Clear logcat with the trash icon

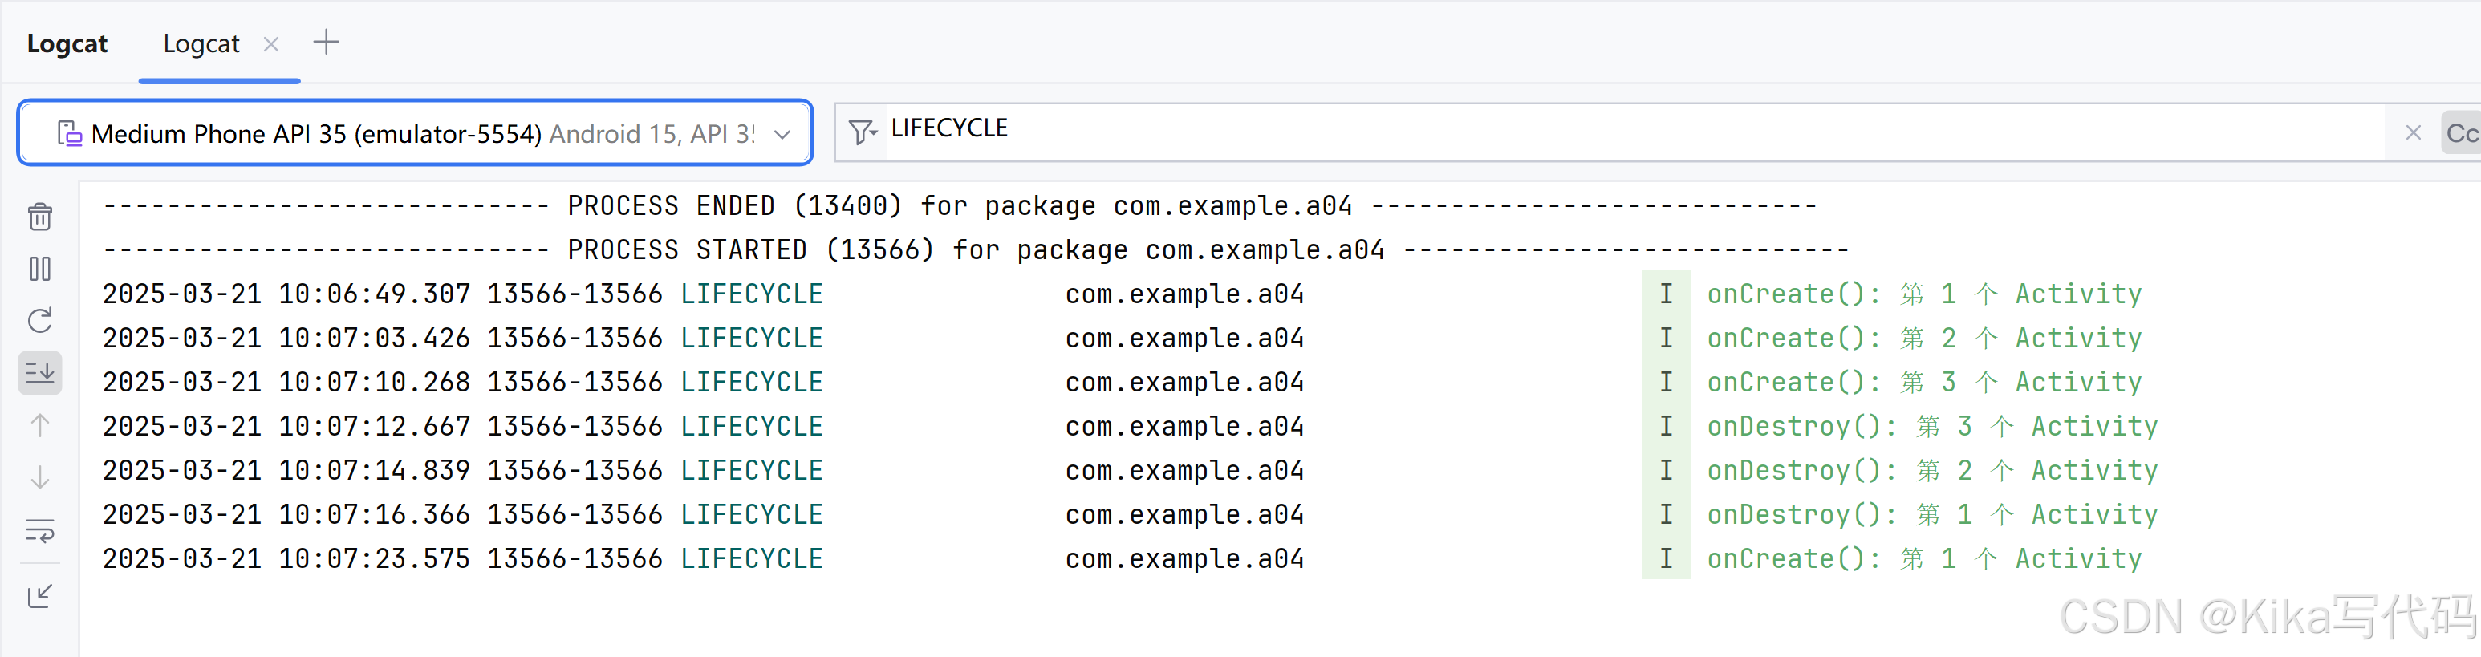pyautogui.click(x=39, y=217)
